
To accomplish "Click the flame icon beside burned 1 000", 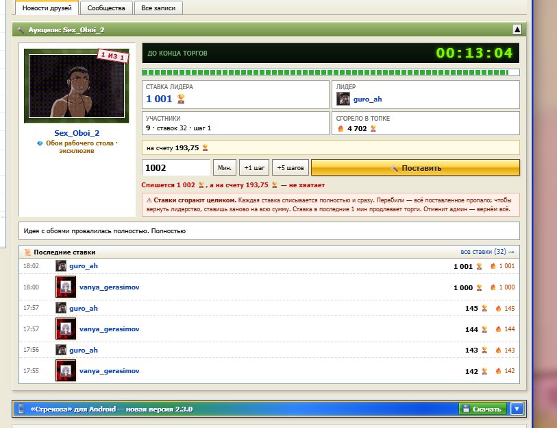I will (x=493, y=287).
